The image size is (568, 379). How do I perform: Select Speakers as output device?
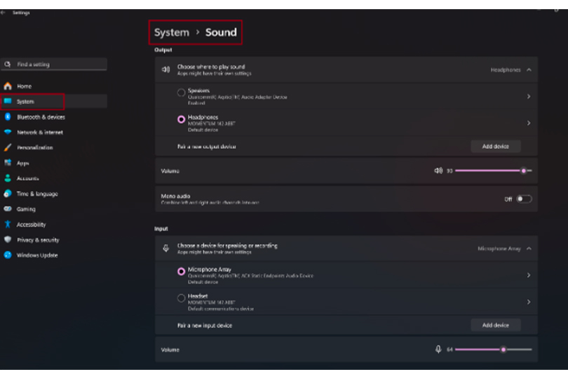(182, 93)
